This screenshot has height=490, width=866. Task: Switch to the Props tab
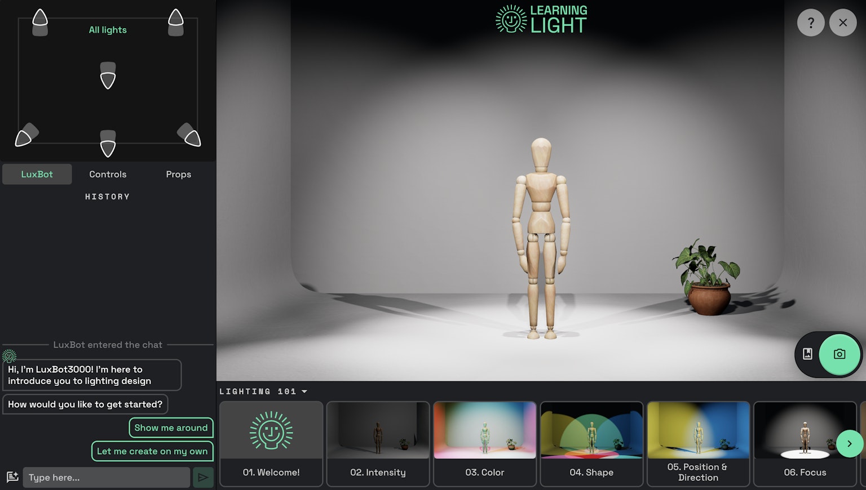pos(178,174)
